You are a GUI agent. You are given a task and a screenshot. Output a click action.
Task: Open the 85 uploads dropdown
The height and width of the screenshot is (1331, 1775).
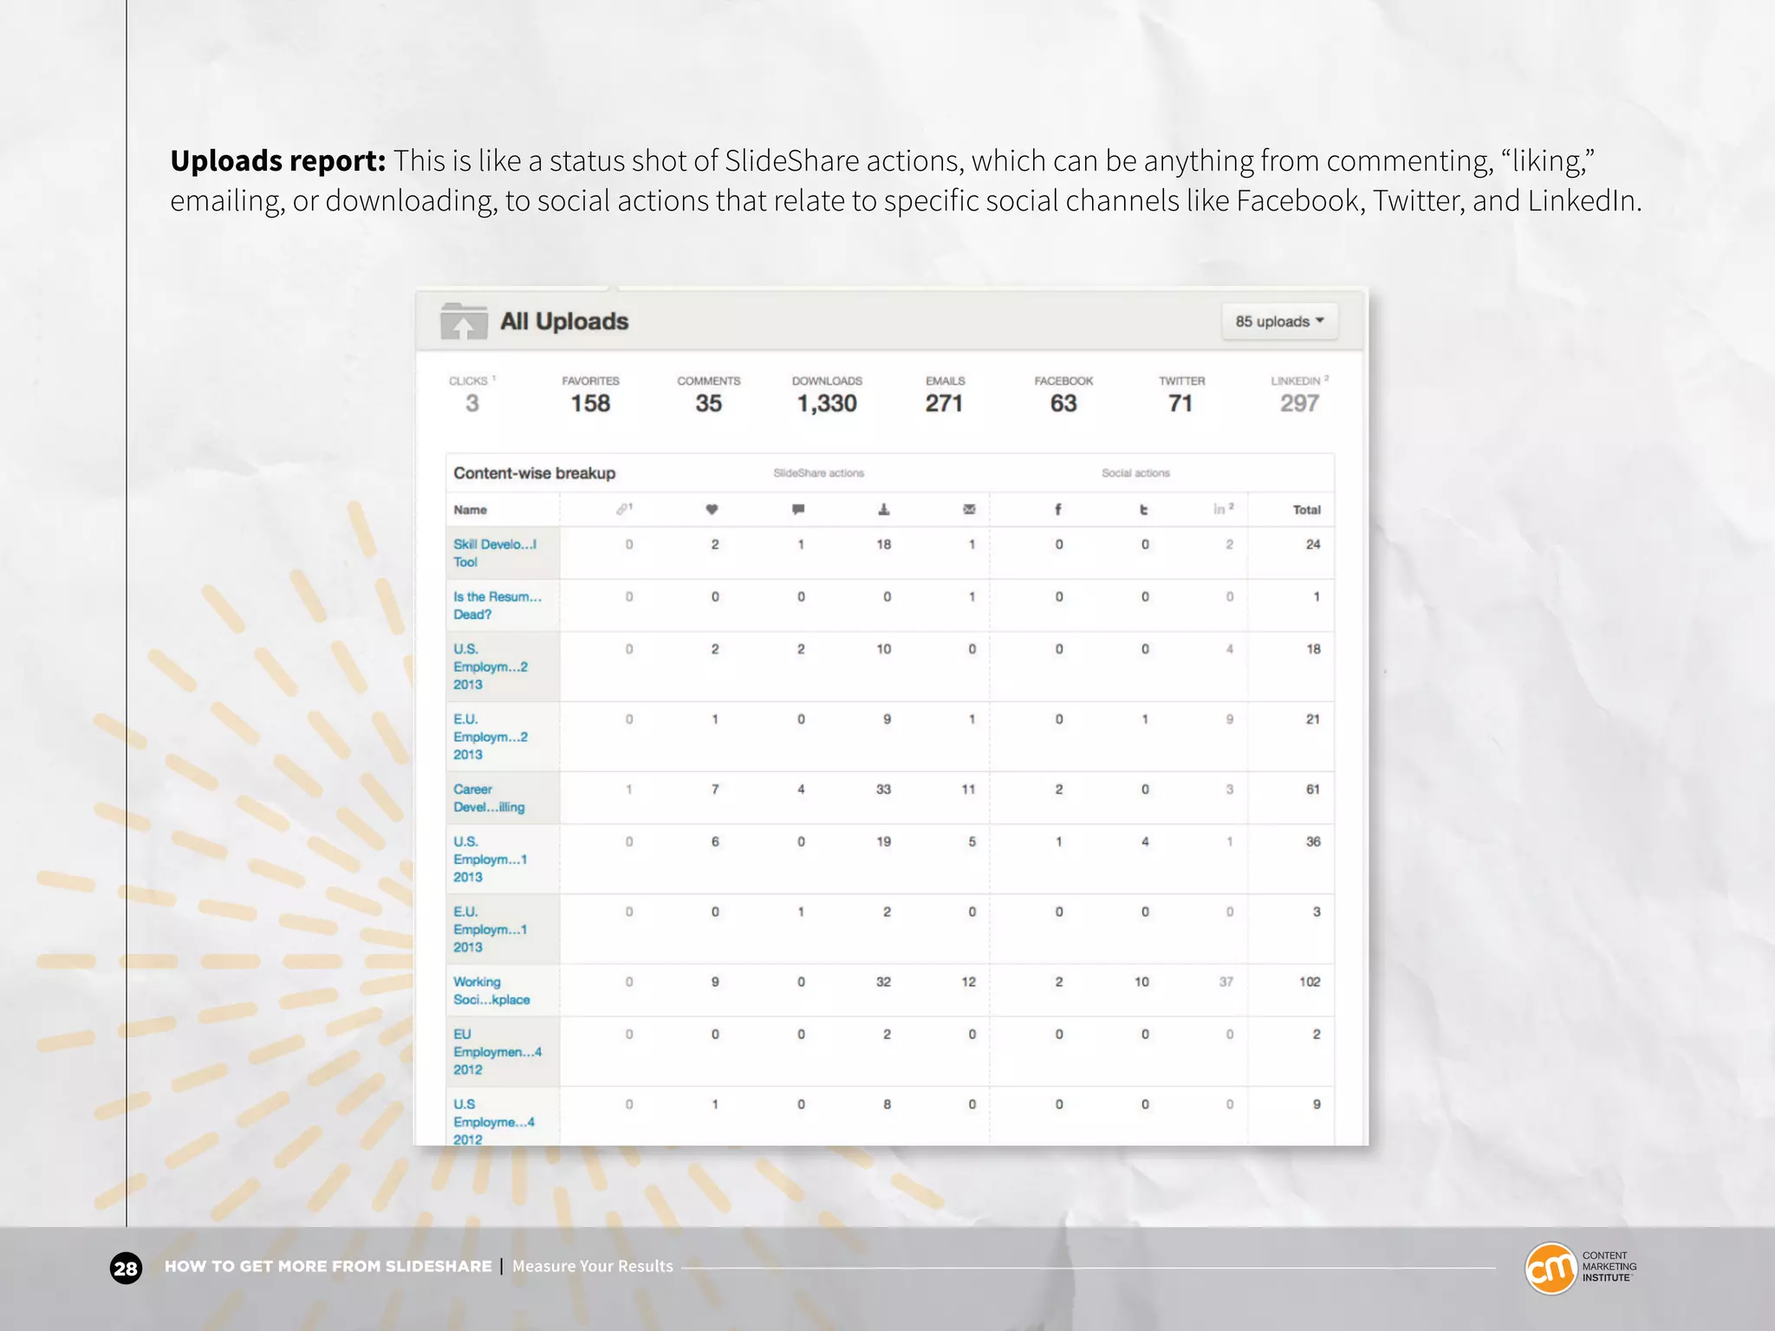(x=1279, y=321)
